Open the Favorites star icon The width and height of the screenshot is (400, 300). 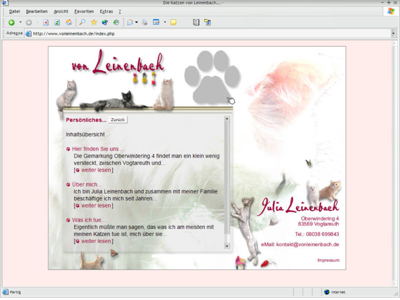coord(94,22)
